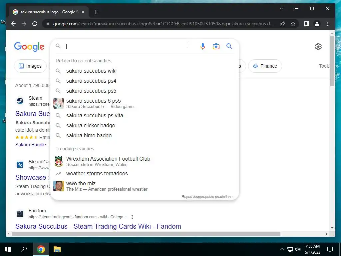This screenshot has height=256, width=341.
Task: Choose trending weather storms tornadoes
Action: [145, 173]
